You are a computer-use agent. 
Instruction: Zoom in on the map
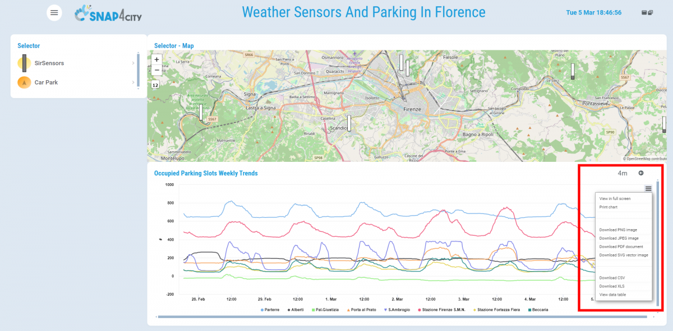click(156, 59)
